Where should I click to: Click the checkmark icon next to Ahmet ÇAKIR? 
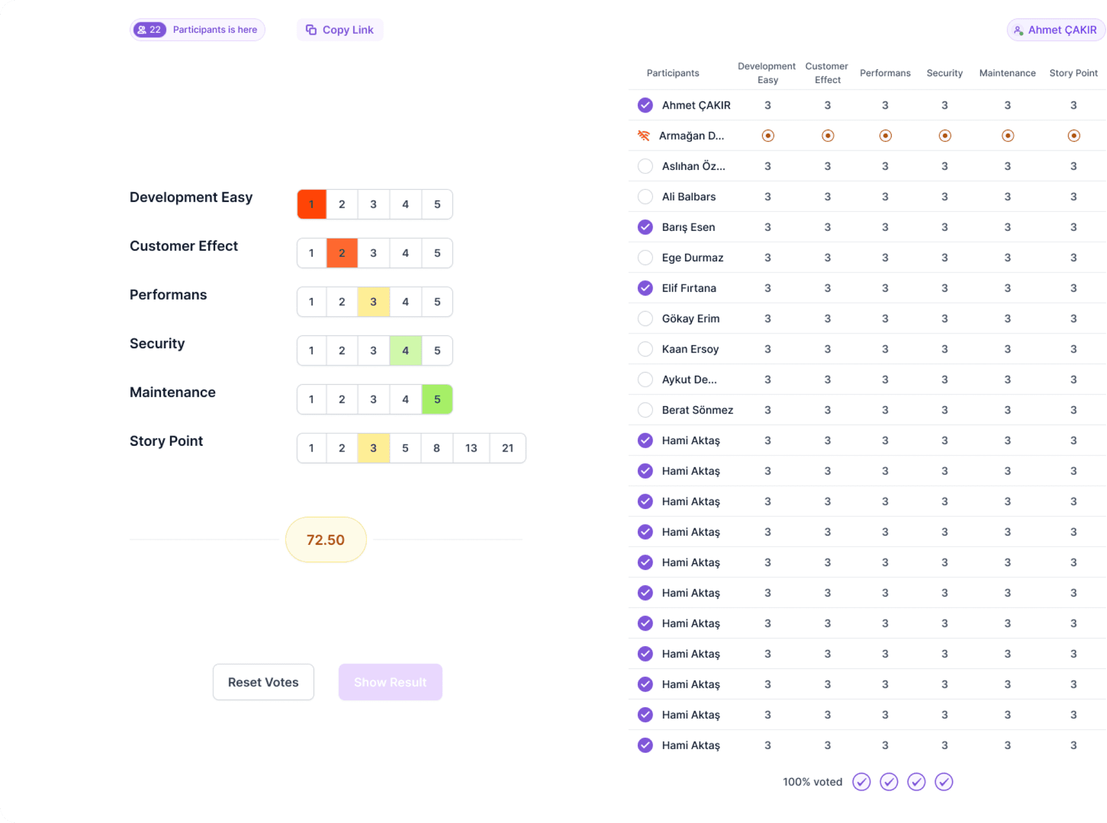pyautogui.click(x=645, y=105)
